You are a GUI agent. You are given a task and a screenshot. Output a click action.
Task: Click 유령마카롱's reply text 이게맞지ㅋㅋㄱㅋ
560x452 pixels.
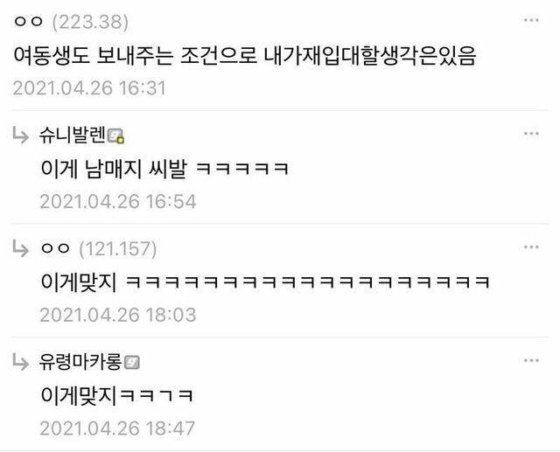(116, 395)
